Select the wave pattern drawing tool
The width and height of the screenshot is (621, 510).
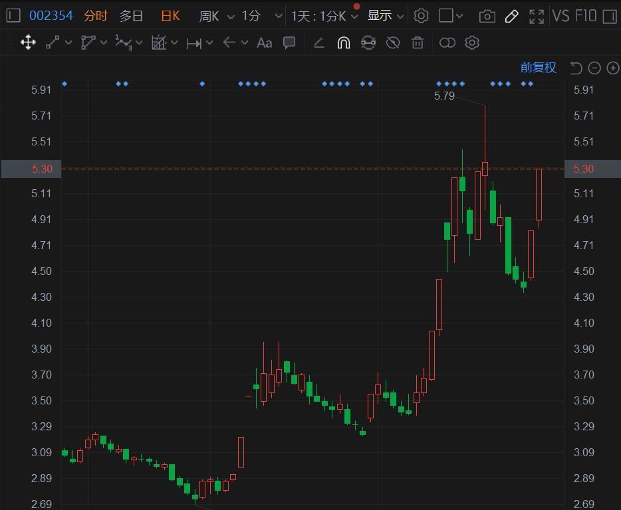[123, 42]
